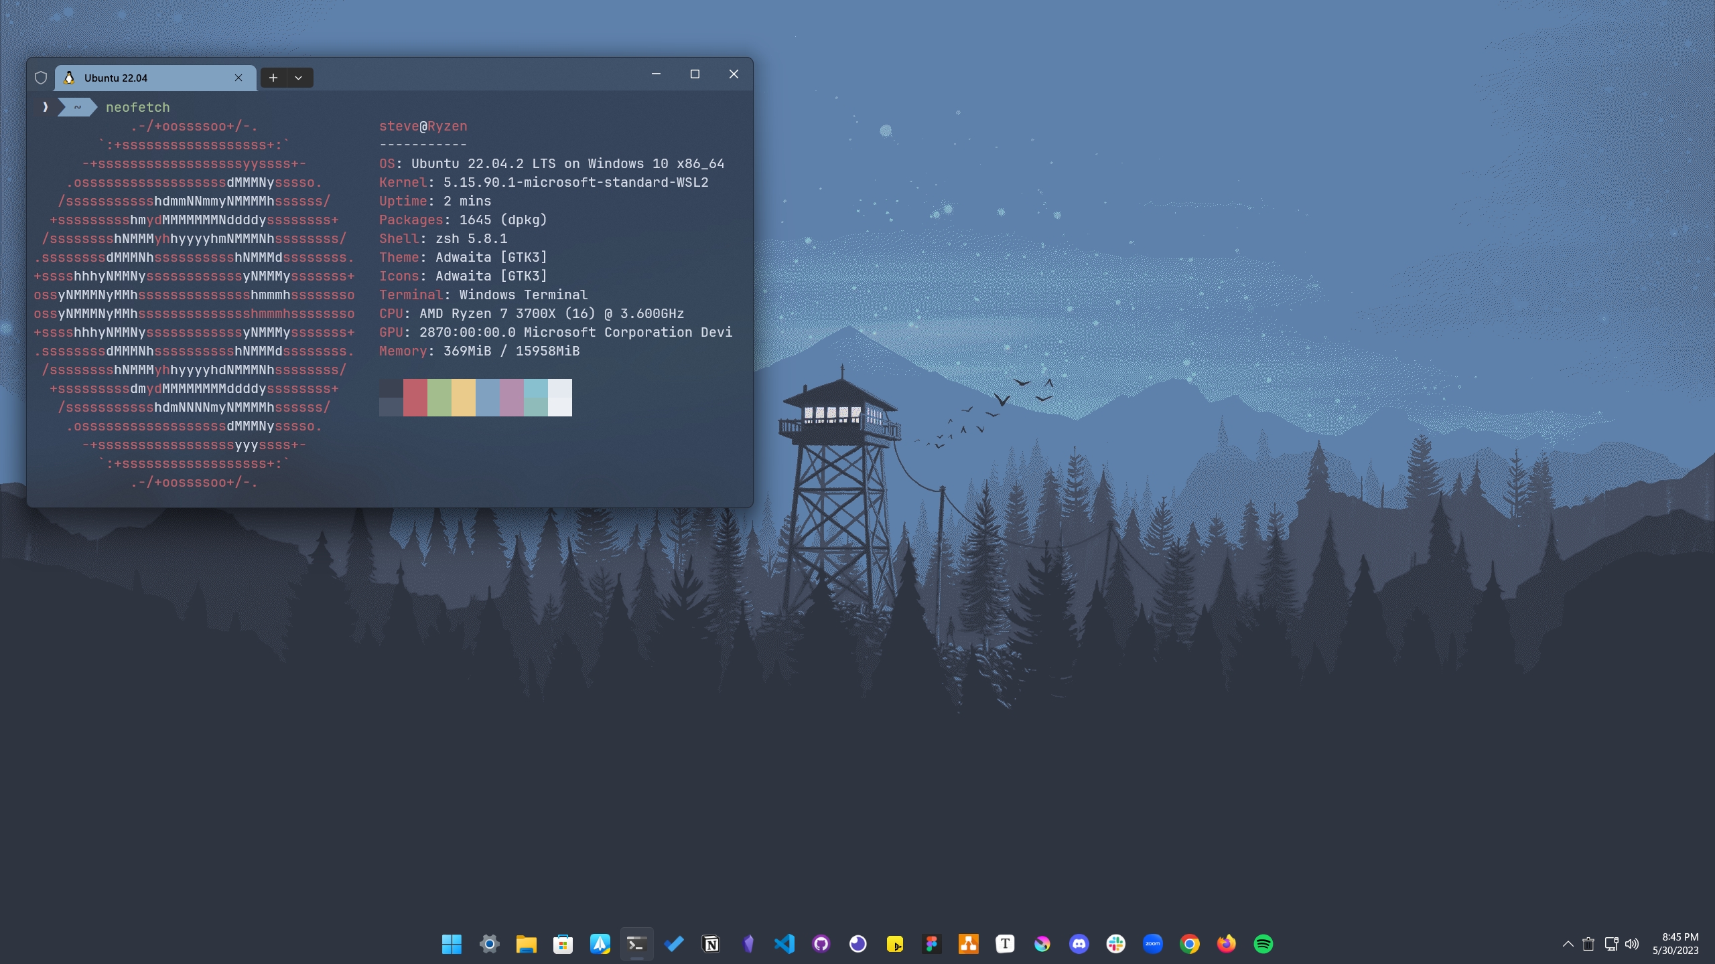
Task: Open the clock and date flyout
Action: pyautogui.click(x=1675, y=944)
